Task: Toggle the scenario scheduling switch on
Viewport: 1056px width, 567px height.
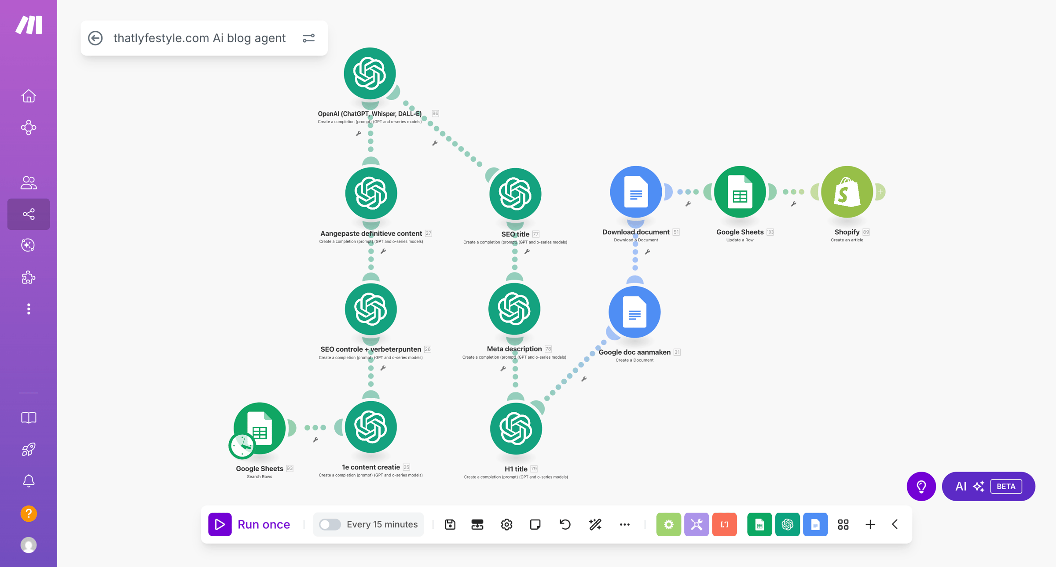Action: pos(330,524)
